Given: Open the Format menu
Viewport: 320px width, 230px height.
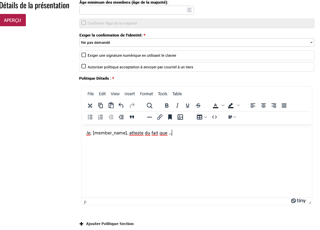Looking at the screenshot, I should coord(146,94).
